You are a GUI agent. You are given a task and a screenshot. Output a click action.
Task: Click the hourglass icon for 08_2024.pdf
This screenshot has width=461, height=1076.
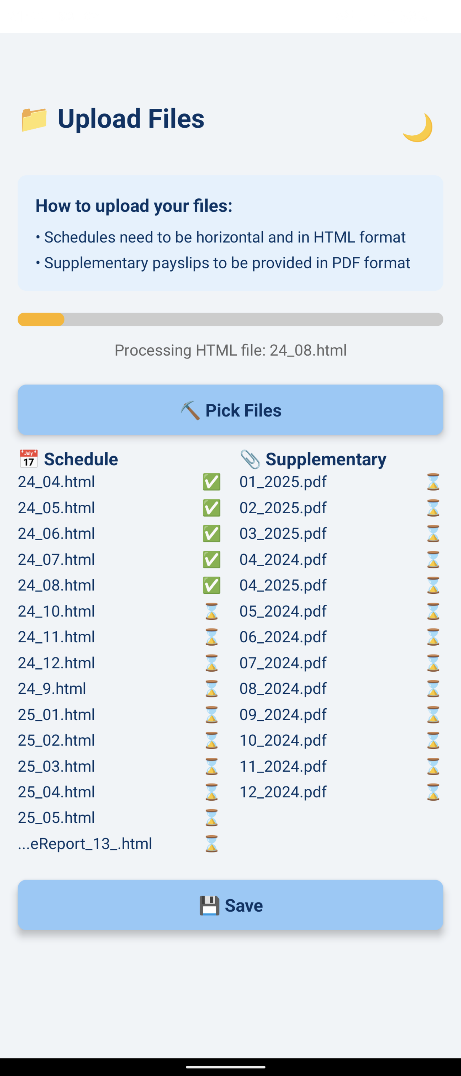(433, 688)
